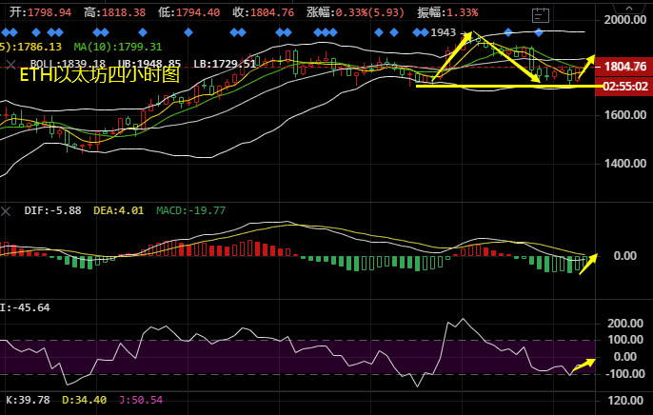Click the leftmost blue diamond event marker
The image size is (653, 415).
click(x=5, y=31)
